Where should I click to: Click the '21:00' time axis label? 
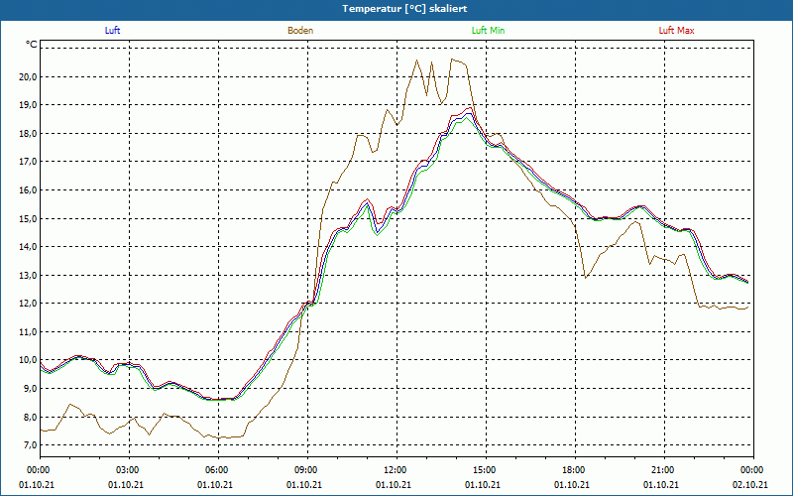(x=664, y=470)
